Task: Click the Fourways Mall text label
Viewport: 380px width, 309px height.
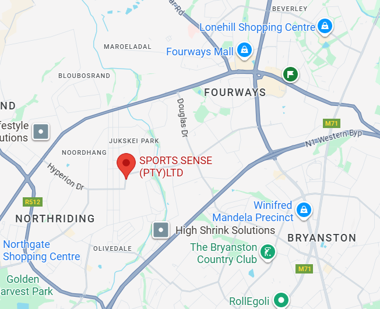Action: click(200, 52)
